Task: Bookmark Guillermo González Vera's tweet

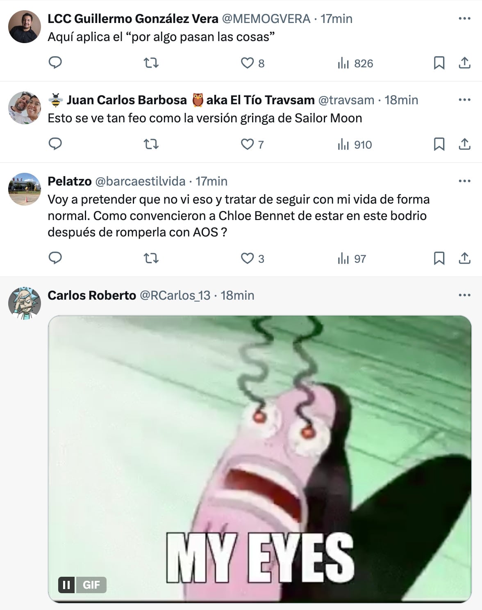Action: 439,63
